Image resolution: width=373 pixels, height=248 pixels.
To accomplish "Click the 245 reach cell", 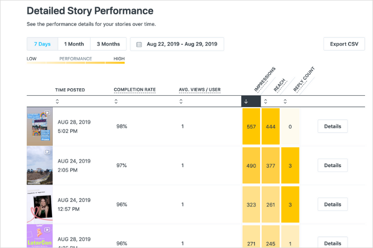I will click(x=271, y=237).
